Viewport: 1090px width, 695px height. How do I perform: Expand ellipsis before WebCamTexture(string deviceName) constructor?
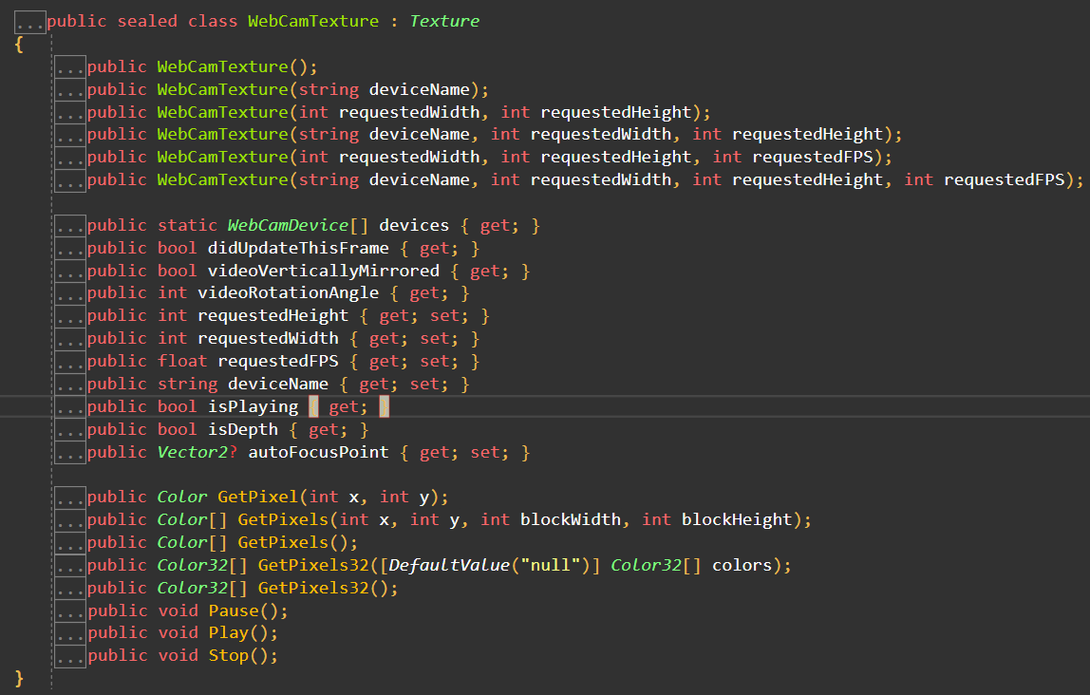[70, 90]
